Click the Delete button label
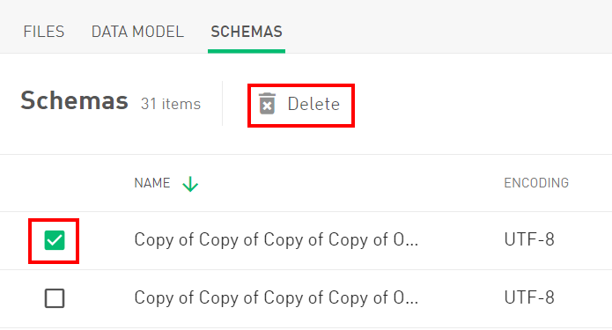The height and width of the screenshot is (330, 612). point(313,104)
